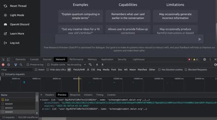Clear the network log
This screenshot has height=120, width=217.
tap(9, 65)
